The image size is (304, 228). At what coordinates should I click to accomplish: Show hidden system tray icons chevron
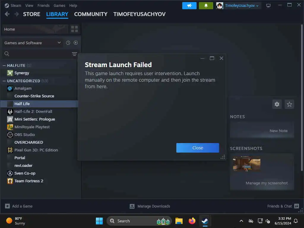point(241,221)
